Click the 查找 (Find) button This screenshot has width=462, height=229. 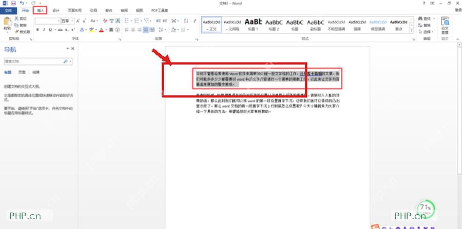point(426,18)
